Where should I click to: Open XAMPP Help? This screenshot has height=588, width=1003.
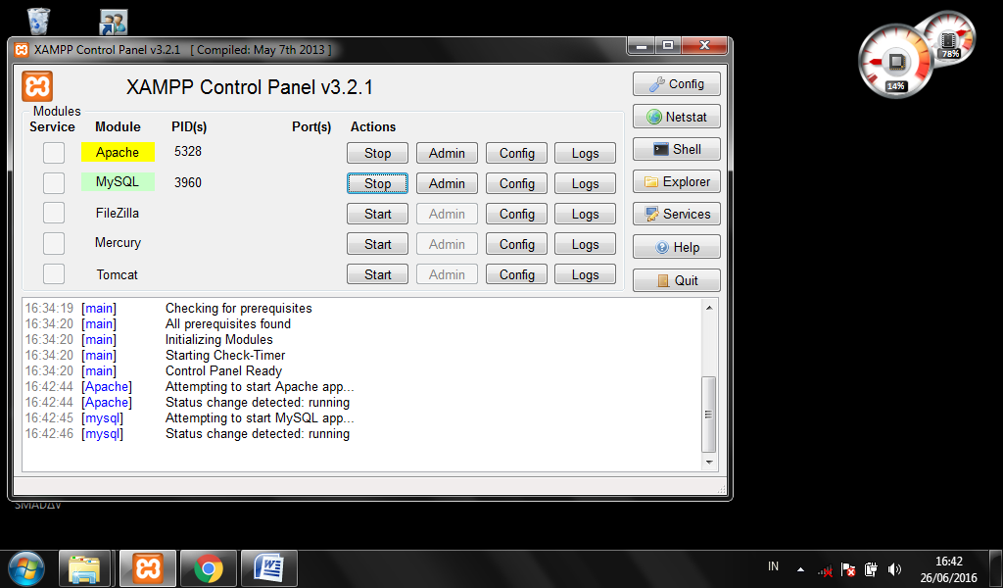tap(675, 246)
